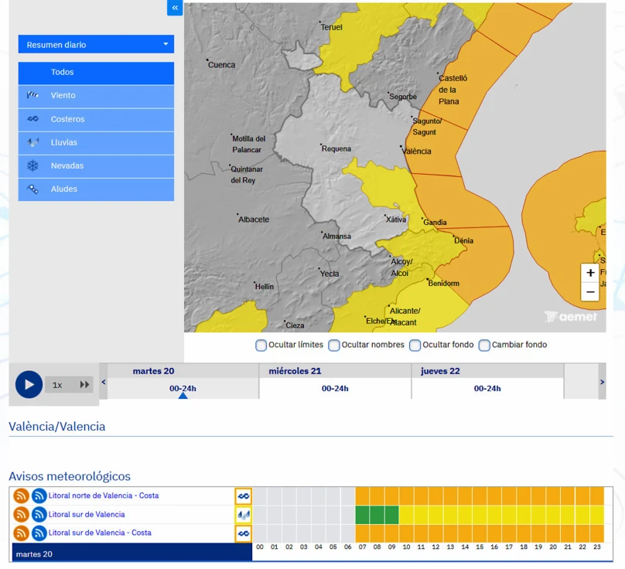625x569 pixels.
Task: Open blue feed icon for Litoral sur de Valencia
Action: pos(39,515)
